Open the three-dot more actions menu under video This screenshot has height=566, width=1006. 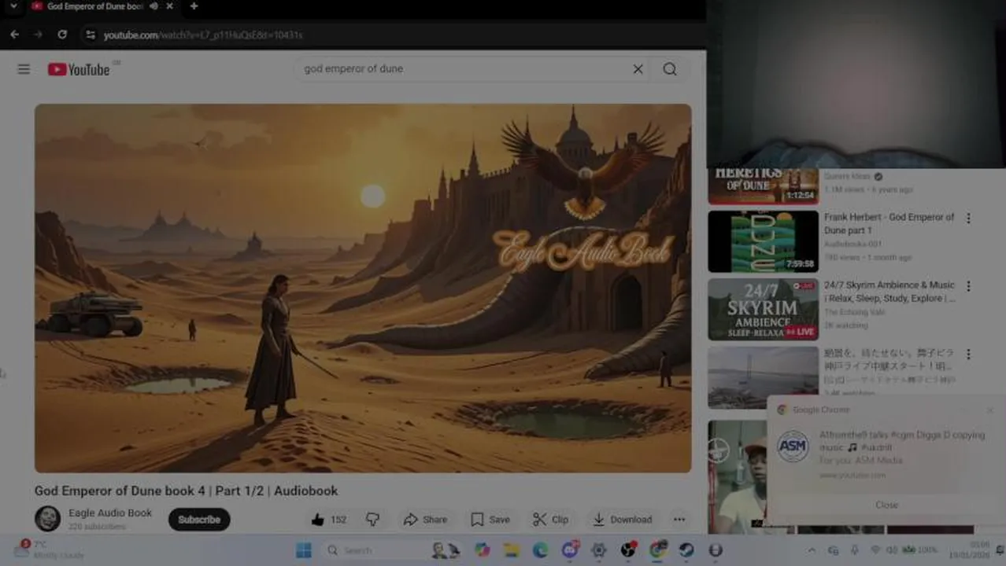click(x=679, y=520)
